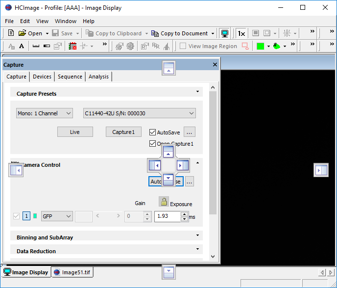Click the exposure time input field
This screenshot has width=337, height=288.
click(x=167, y=216)
